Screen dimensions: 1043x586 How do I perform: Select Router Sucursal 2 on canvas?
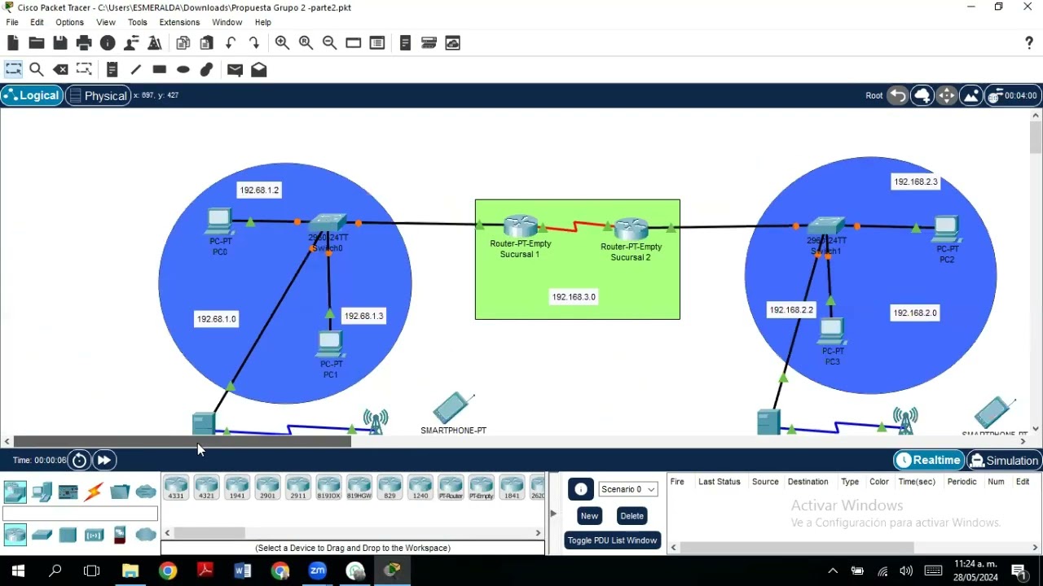click(631, 230)
